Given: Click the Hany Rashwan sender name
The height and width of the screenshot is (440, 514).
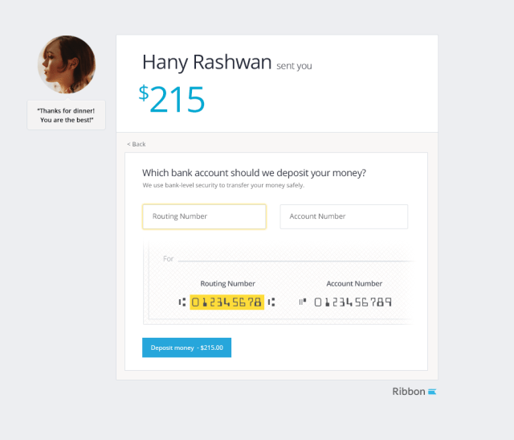Looking at the screenshot, I should [206, 62].
